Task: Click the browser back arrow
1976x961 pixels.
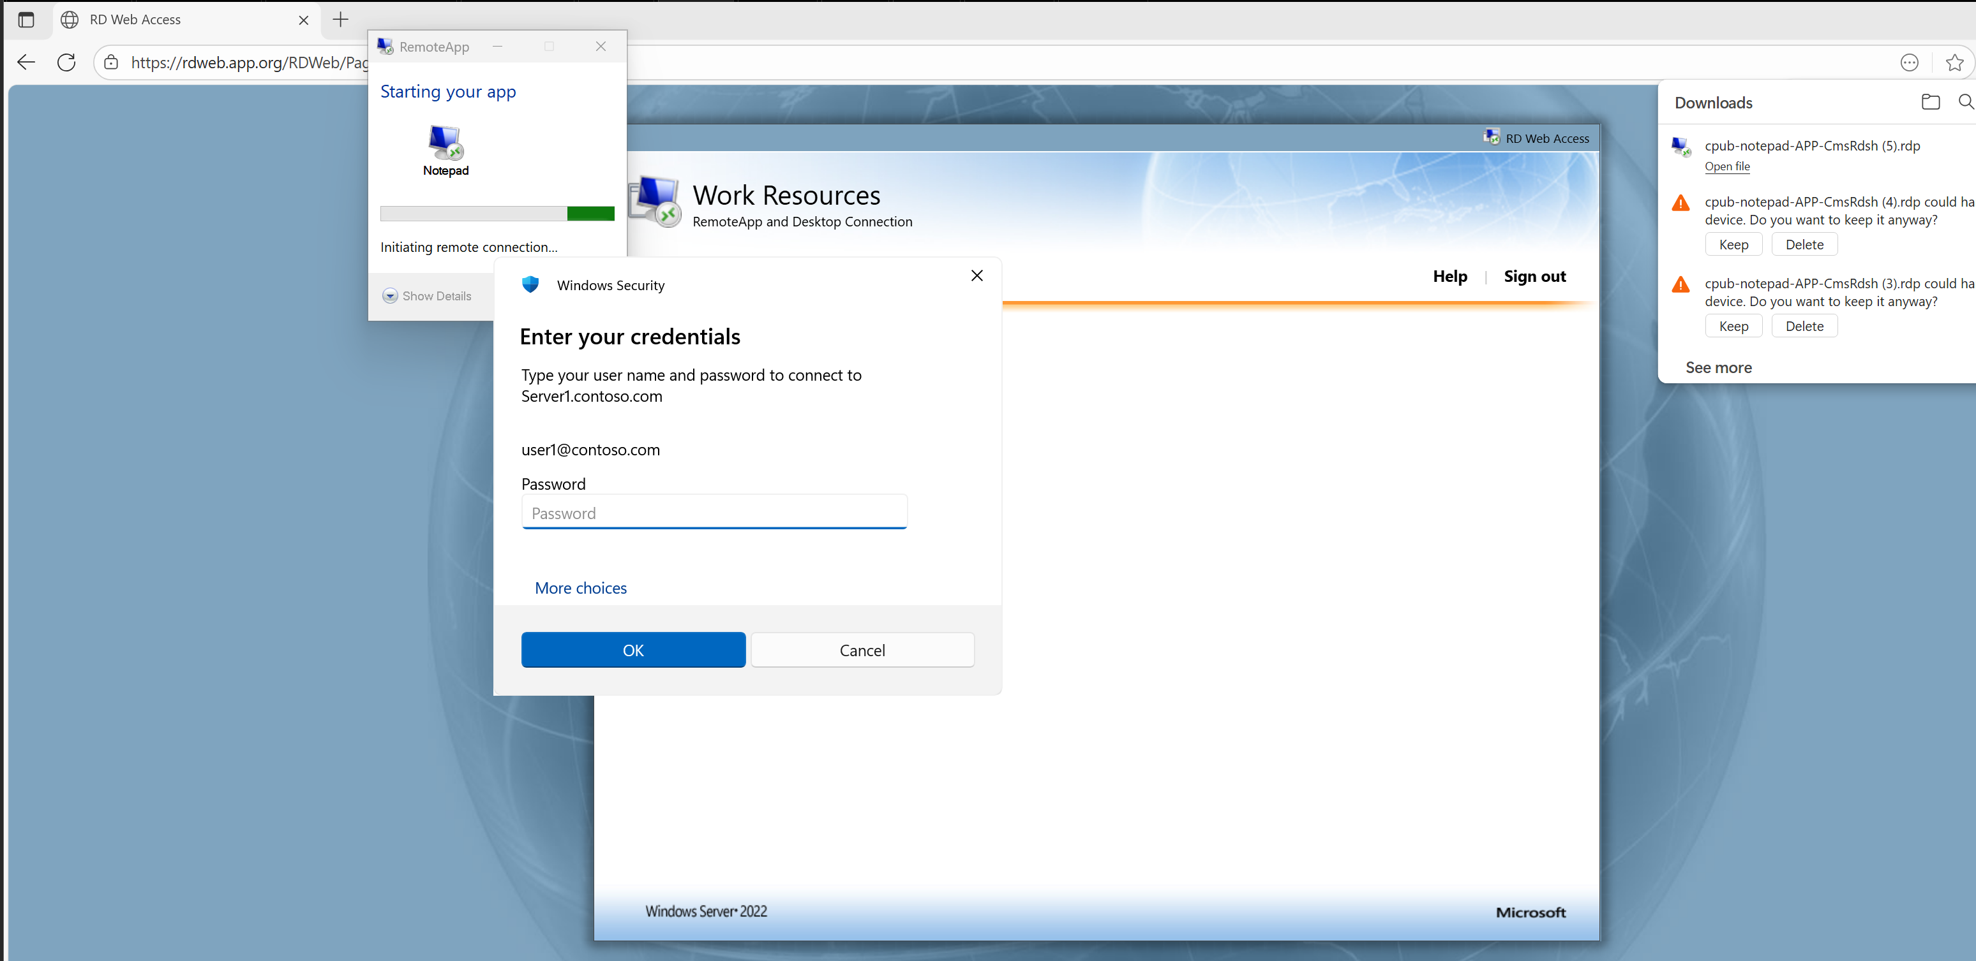Action: (26, 62)
